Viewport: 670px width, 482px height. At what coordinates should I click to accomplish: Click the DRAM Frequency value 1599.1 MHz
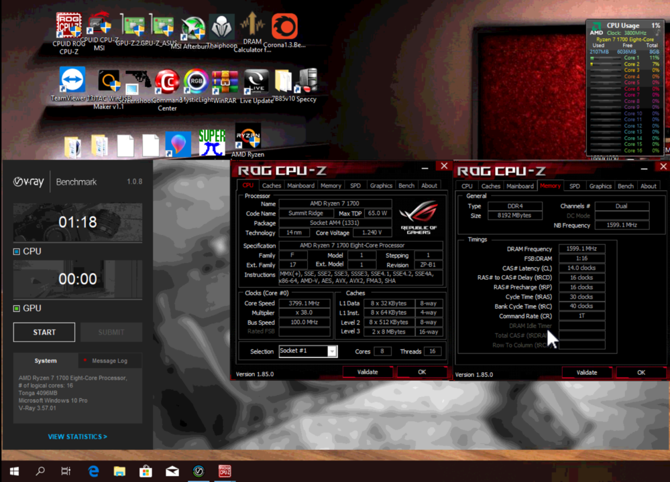click(581, 248)
